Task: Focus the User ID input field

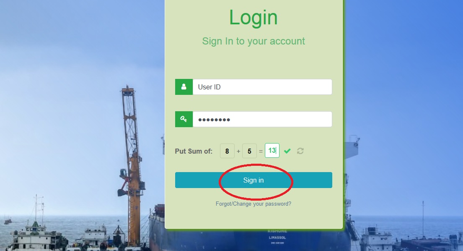Action: pyautogui.click(x=262, y=87)
